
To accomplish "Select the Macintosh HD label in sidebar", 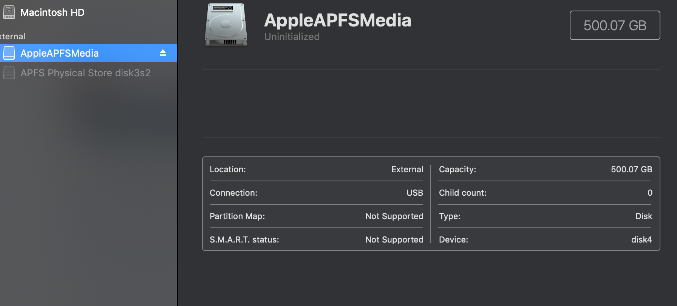I will tap(53, 12).
